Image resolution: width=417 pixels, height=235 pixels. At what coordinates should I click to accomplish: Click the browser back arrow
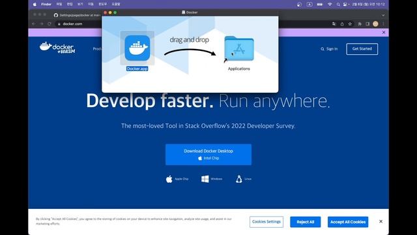pos(34,23)
